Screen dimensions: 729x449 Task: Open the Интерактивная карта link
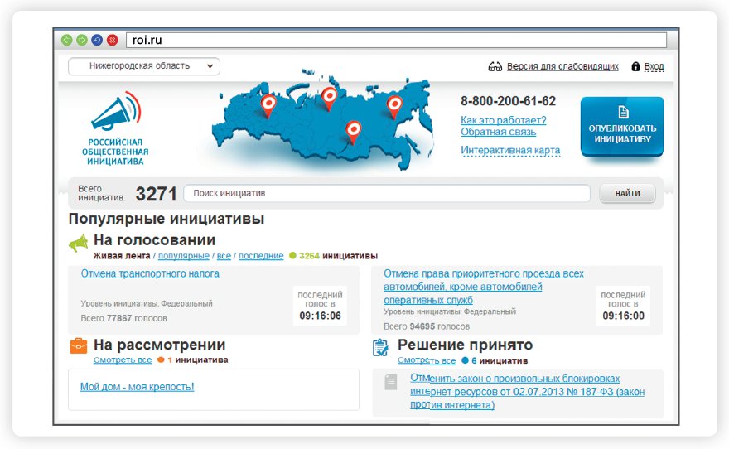pyautogui.click(x=510, y=150)
